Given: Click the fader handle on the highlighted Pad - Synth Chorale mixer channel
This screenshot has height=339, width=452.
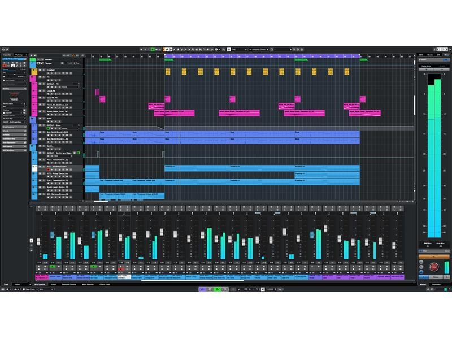Looking at the screenshot, I should [120, 238].
